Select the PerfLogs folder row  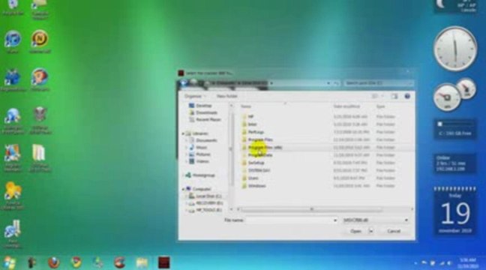point(324,132)
